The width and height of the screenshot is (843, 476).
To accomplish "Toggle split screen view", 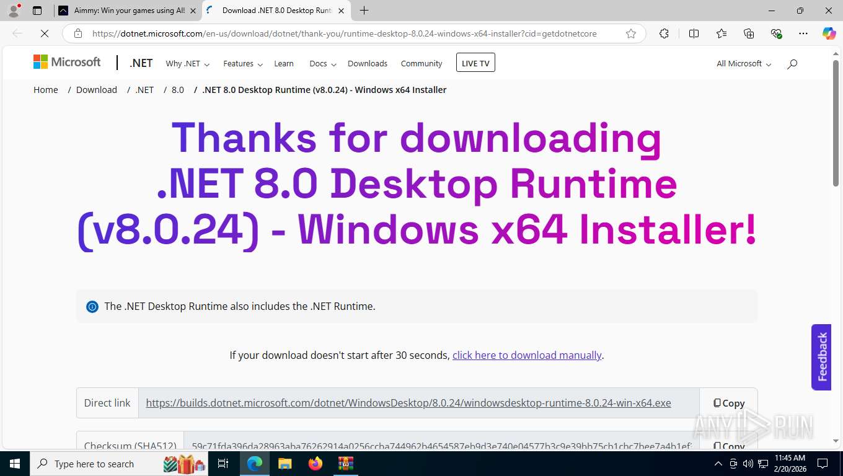I will tap(694, 33).
